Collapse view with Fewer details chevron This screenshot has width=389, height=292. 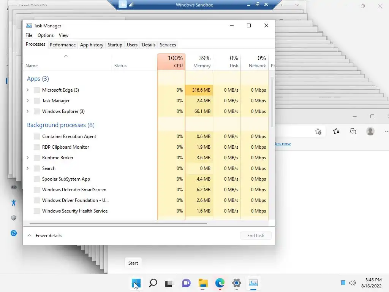(x=29, y=236)
